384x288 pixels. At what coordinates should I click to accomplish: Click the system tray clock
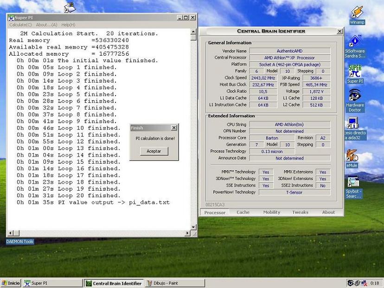coord(375,283)
